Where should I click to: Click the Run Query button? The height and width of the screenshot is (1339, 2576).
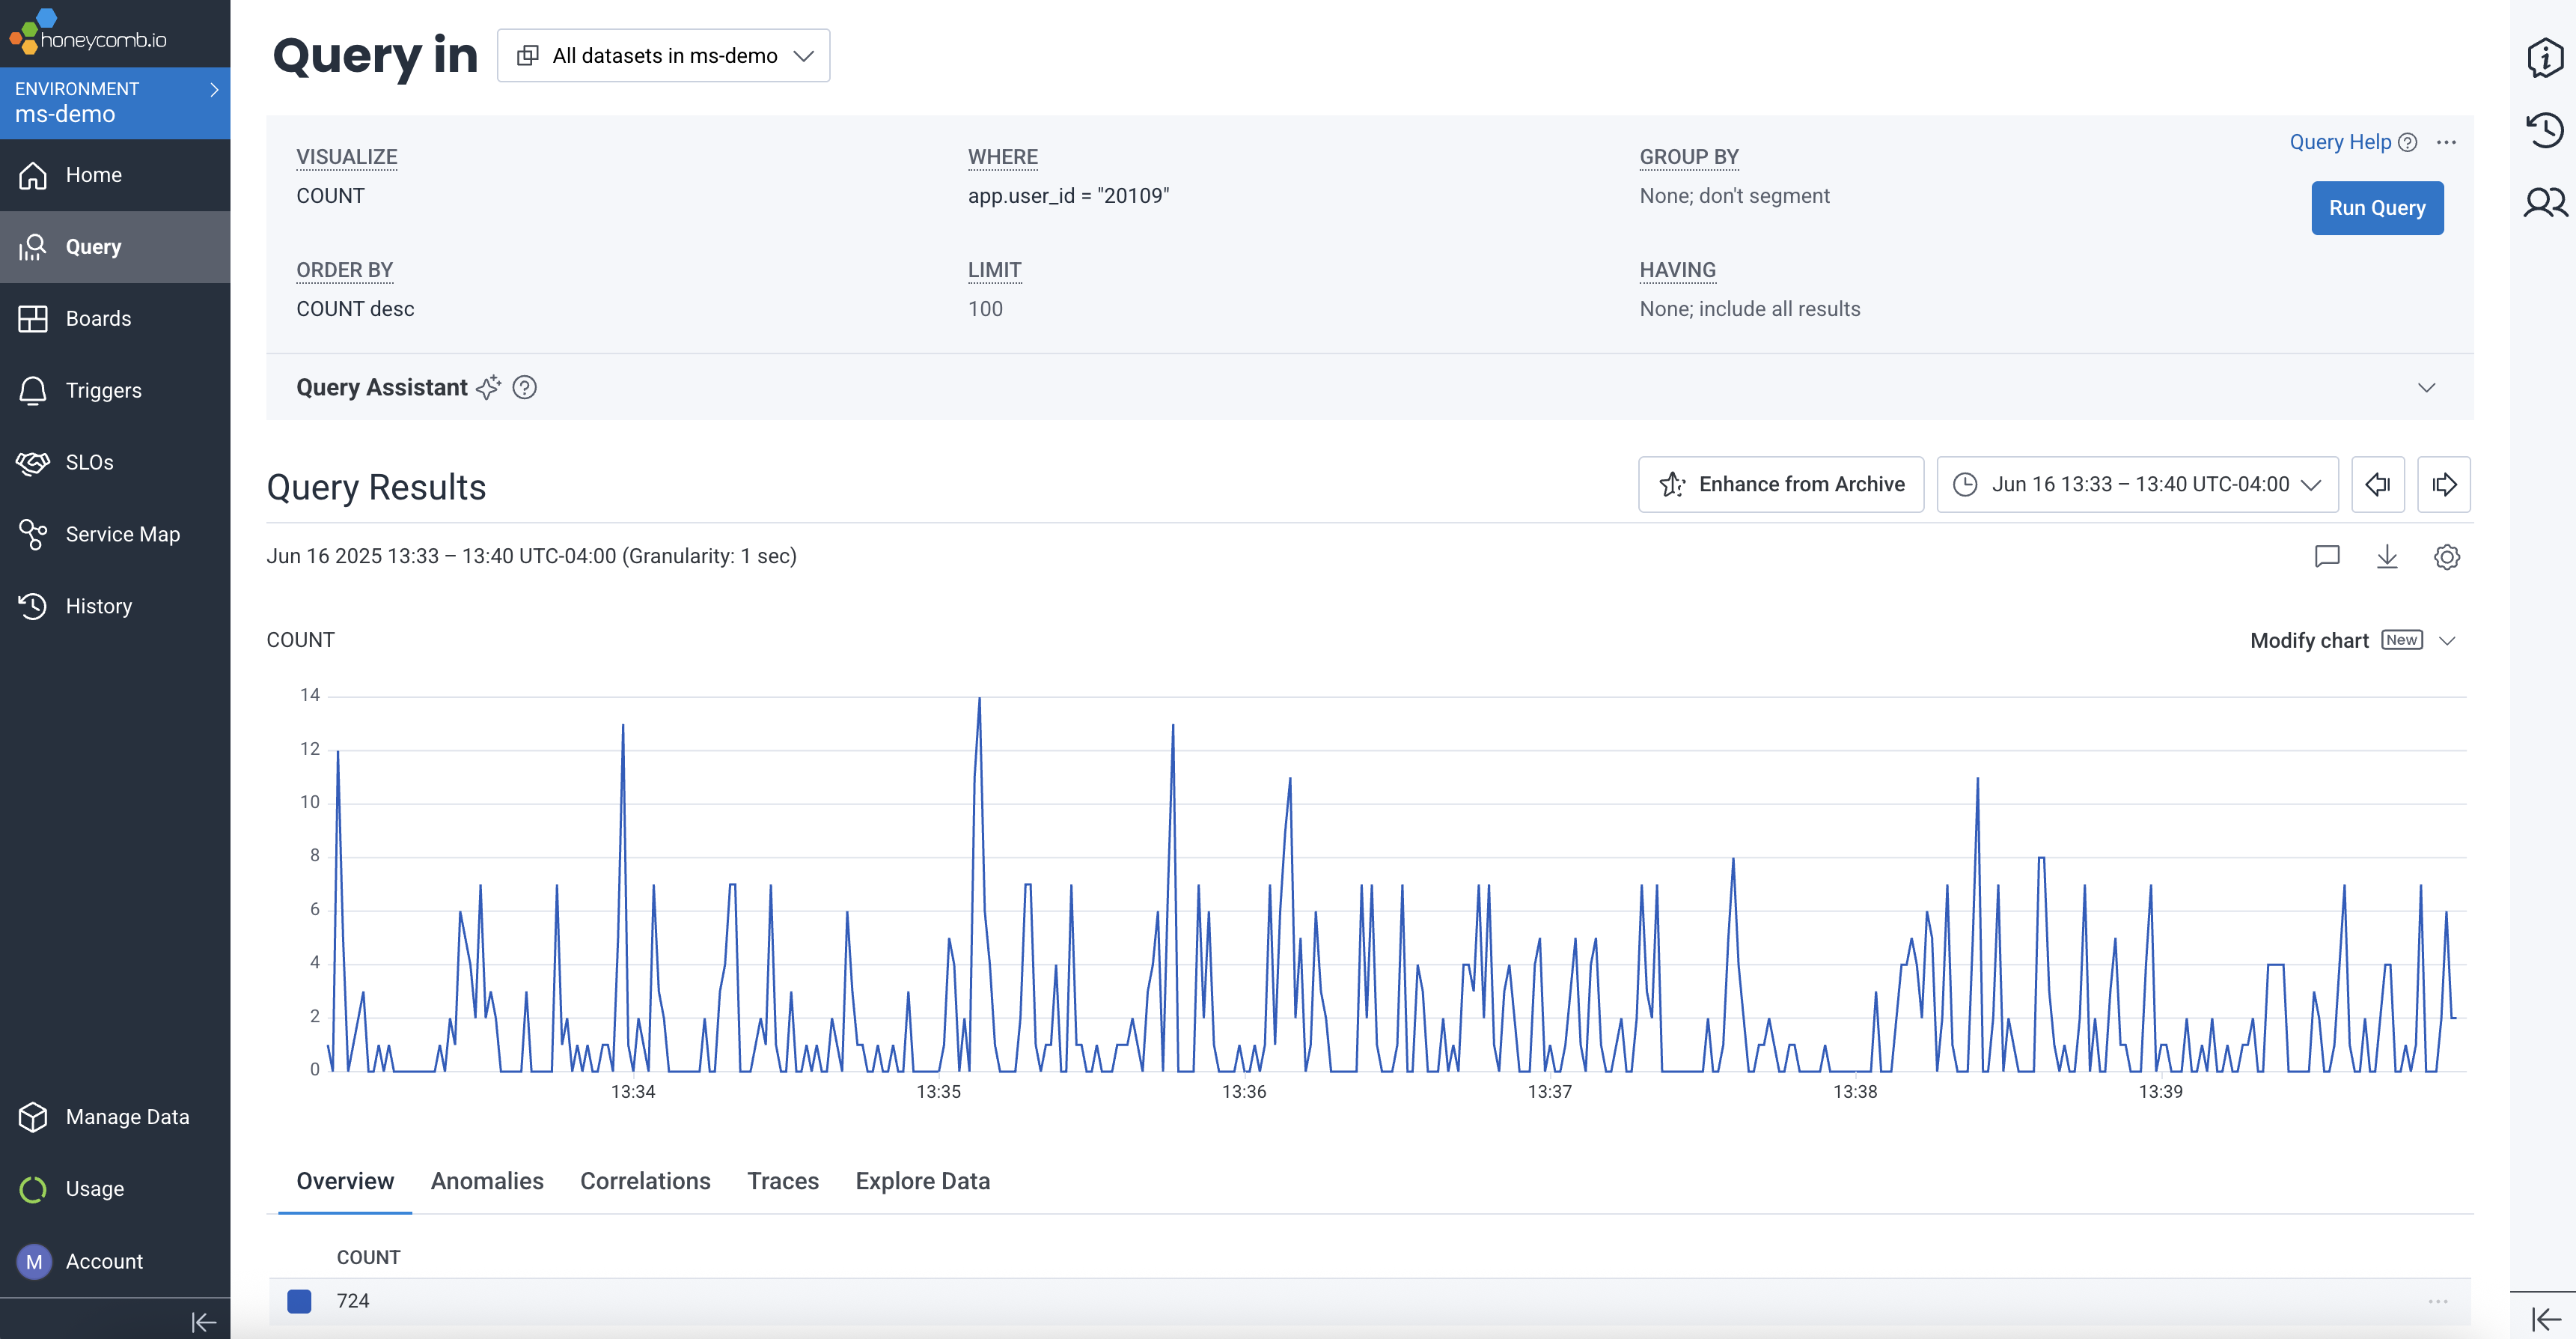point(2377,208)
